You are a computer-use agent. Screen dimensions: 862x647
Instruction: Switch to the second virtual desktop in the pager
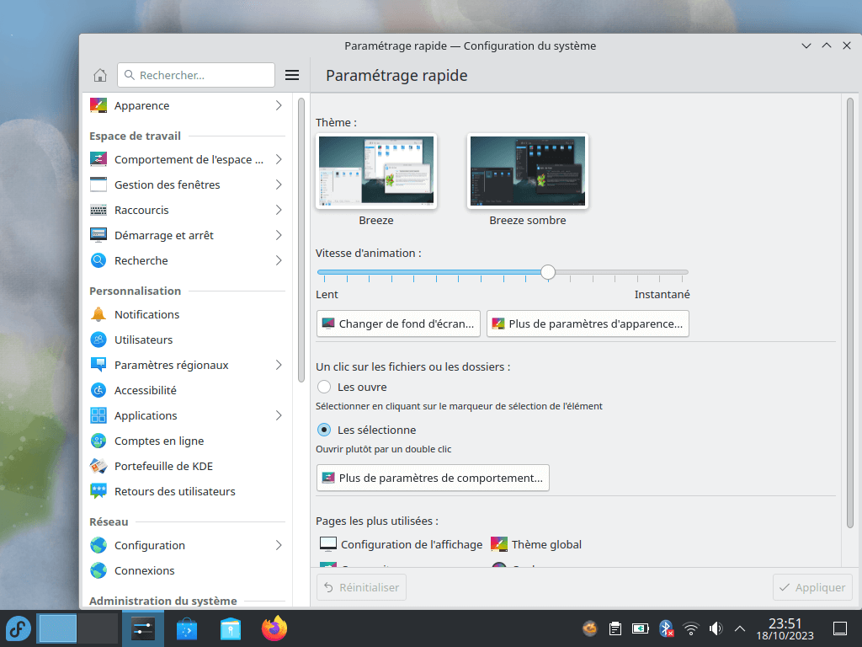click(98, 628)
